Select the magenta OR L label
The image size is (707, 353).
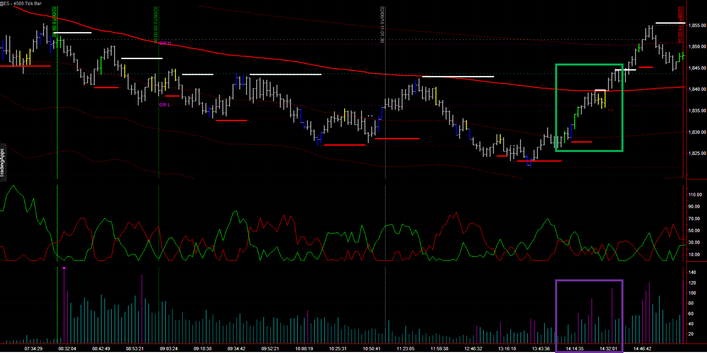165,105
